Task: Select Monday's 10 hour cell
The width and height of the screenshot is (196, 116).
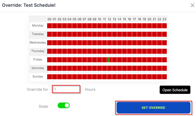Action: click(100, 26)
